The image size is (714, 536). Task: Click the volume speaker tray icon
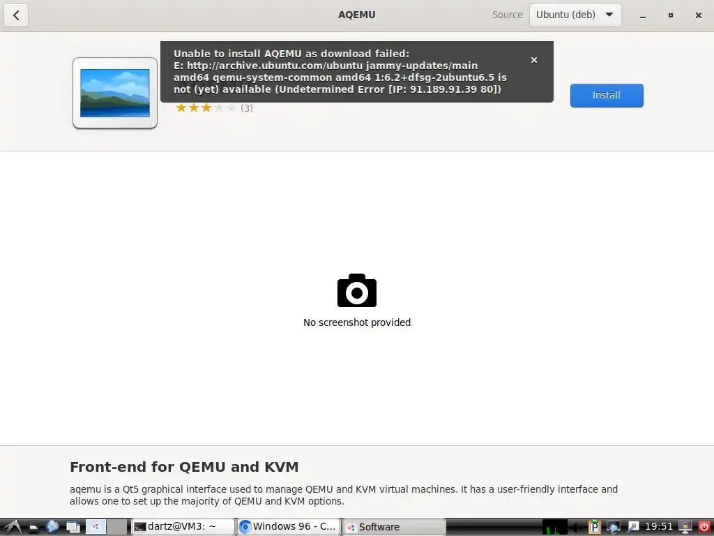click(x=577, y=528)
